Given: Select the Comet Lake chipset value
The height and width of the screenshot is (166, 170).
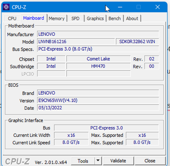Looking at the screenshot, I should [x=98, y=59].
